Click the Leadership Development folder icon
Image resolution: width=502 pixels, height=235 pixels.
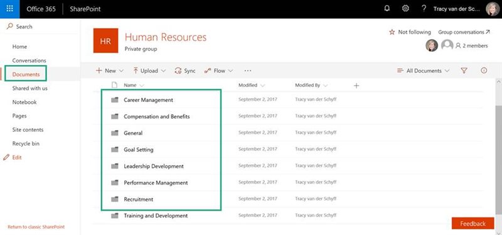click(115, 166)
